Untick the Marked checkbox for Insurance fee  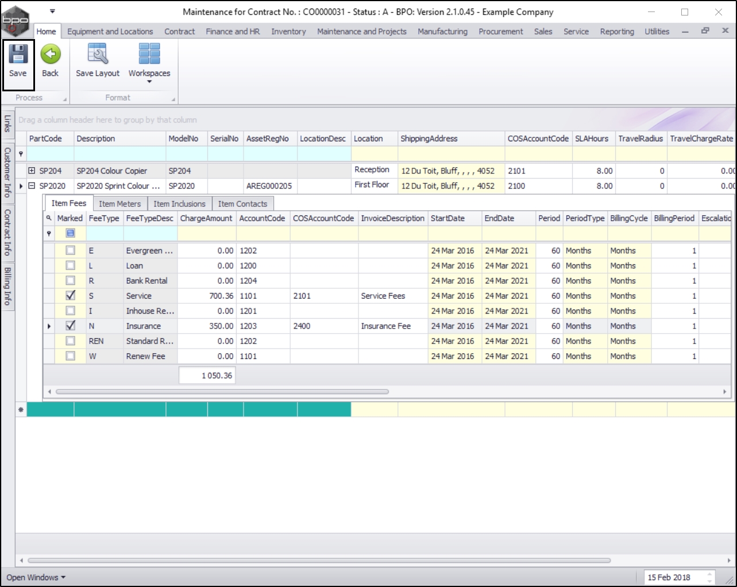(70, 326)
